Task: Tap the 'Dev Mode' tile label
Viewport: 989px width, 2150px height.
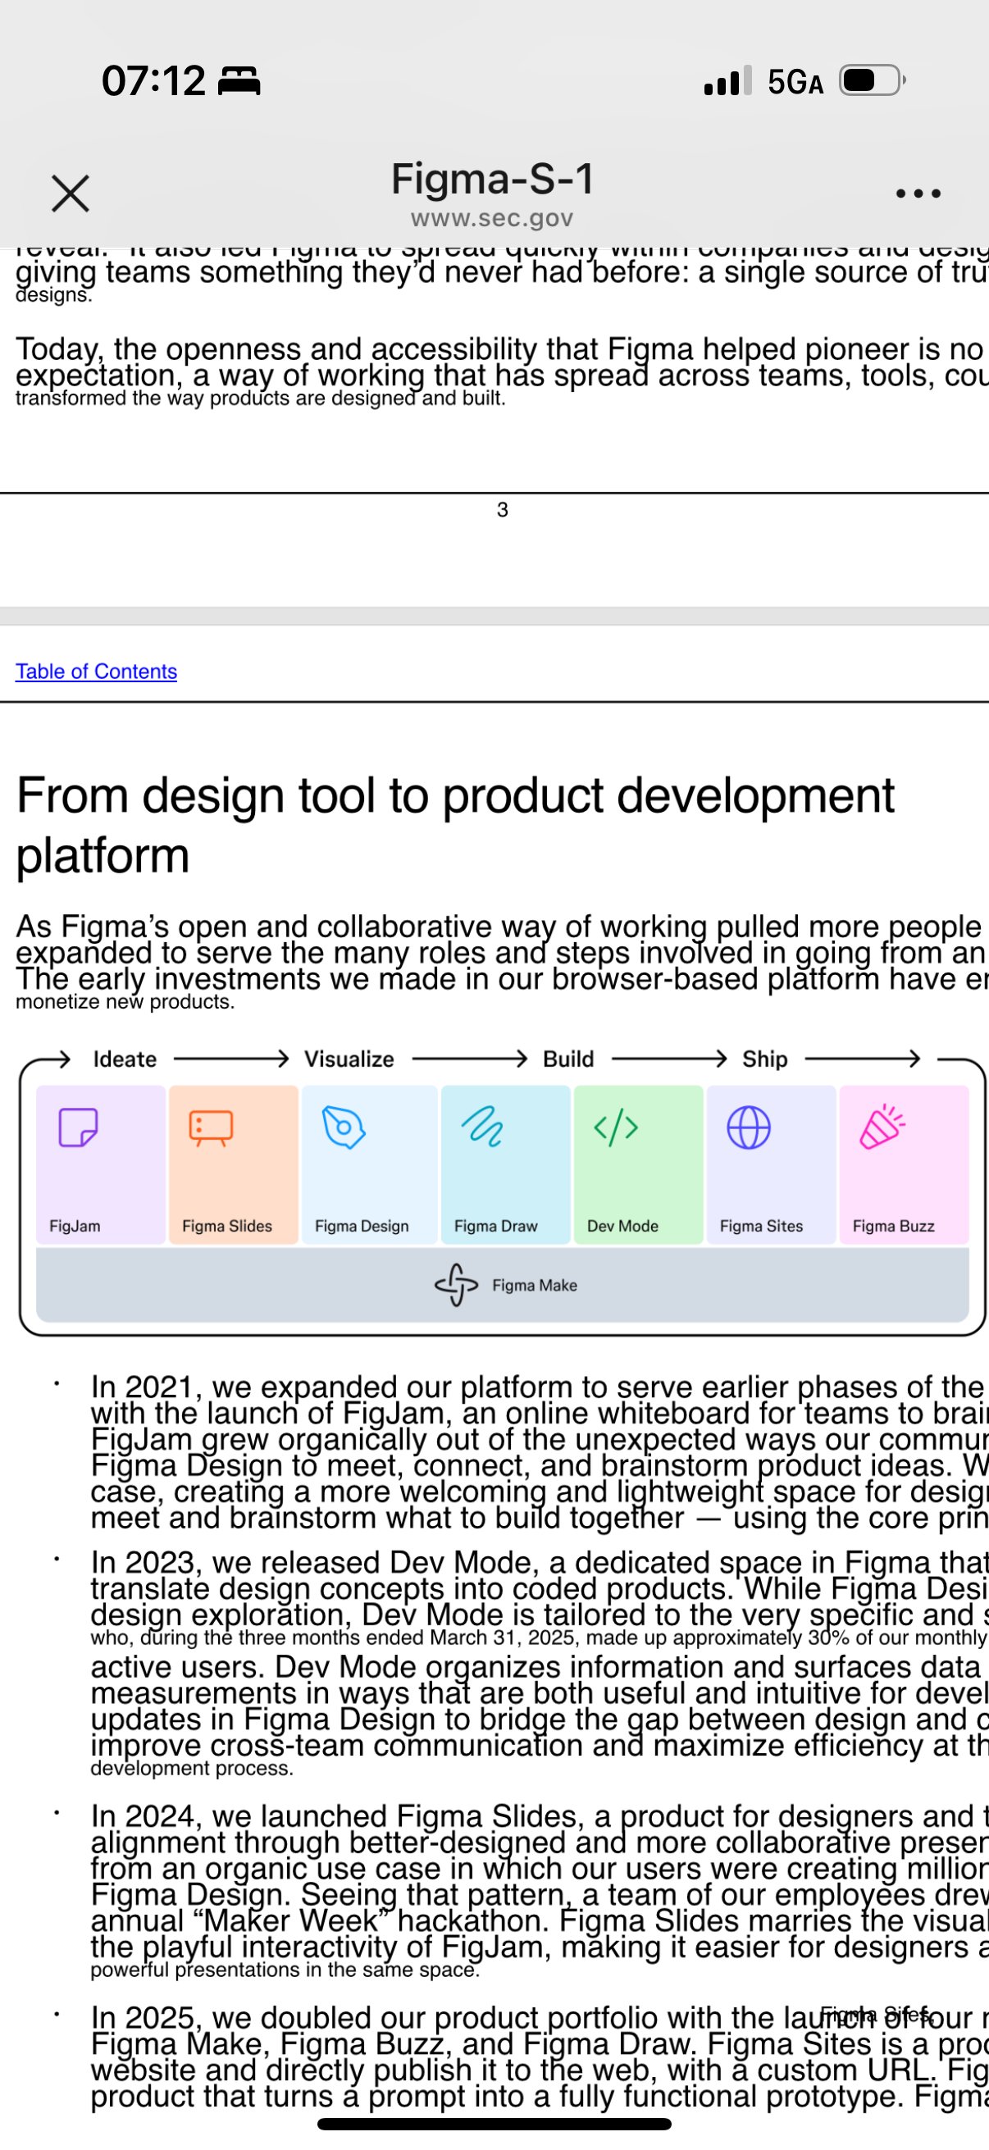Action: (622, 1225)
